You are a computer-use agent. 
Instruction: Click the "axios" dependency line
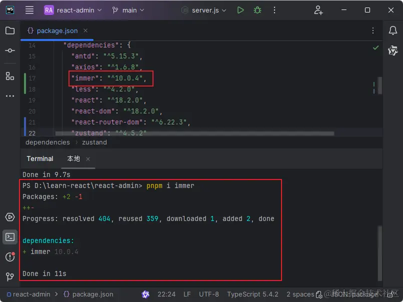point(106,67)
